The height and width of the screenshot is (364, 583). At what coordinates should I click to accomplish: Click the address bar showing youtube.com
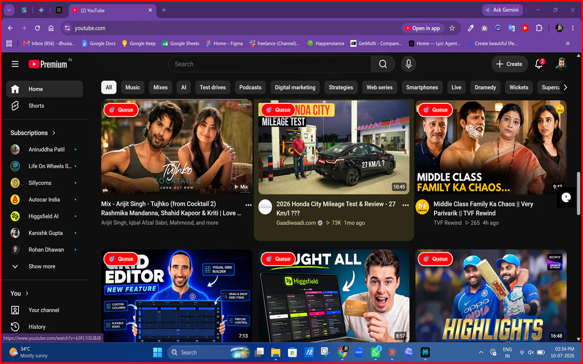232,28
